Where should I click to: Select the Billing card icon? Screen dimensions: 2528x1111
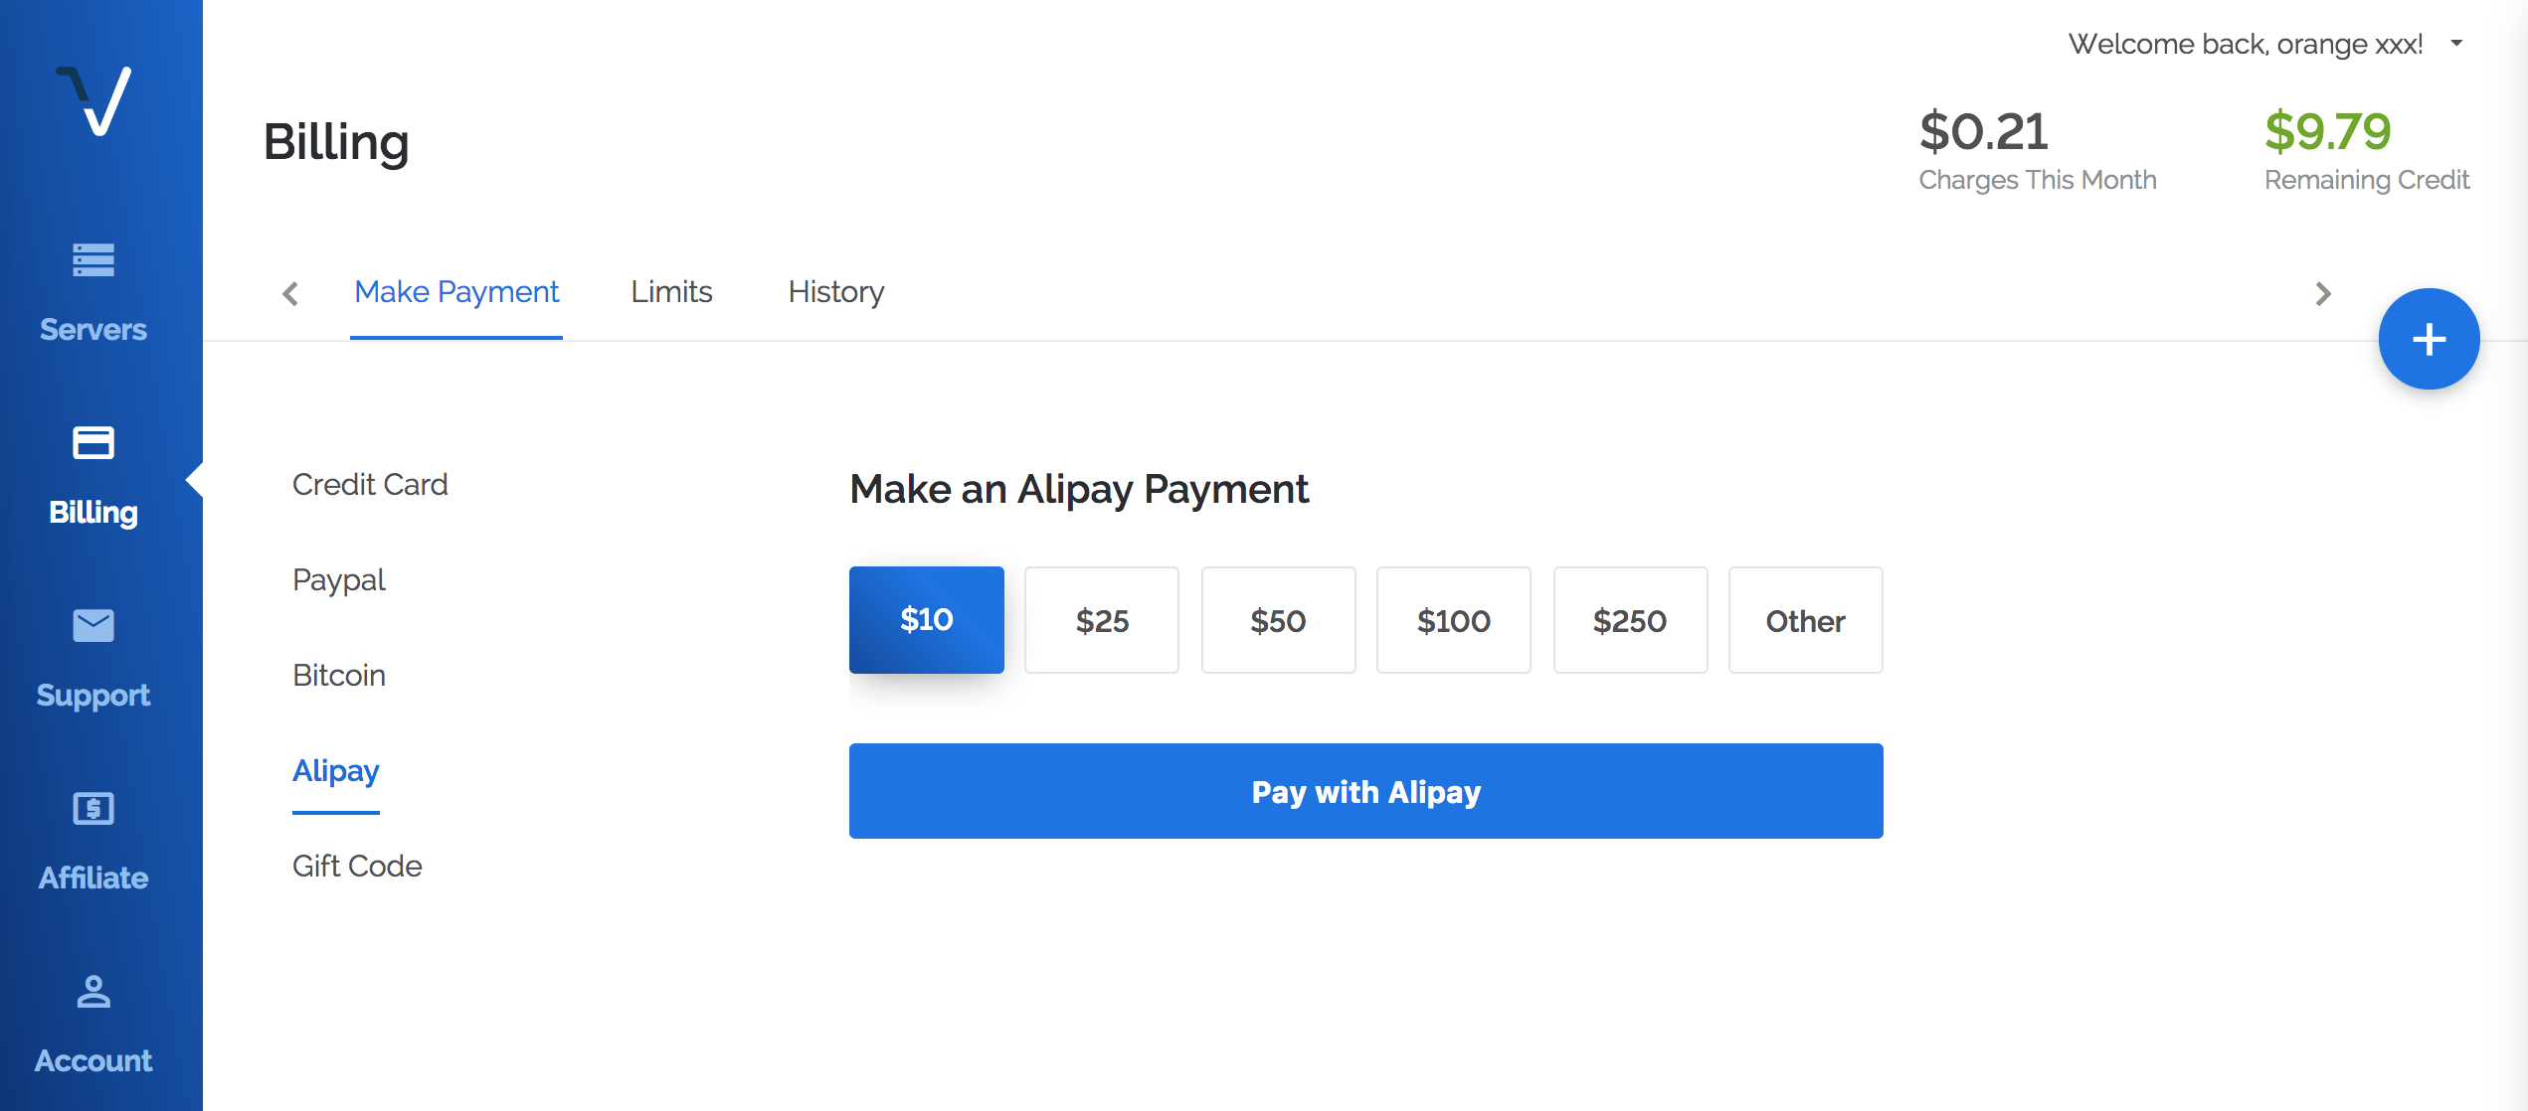pyautogui.click(x=93, y=443)
